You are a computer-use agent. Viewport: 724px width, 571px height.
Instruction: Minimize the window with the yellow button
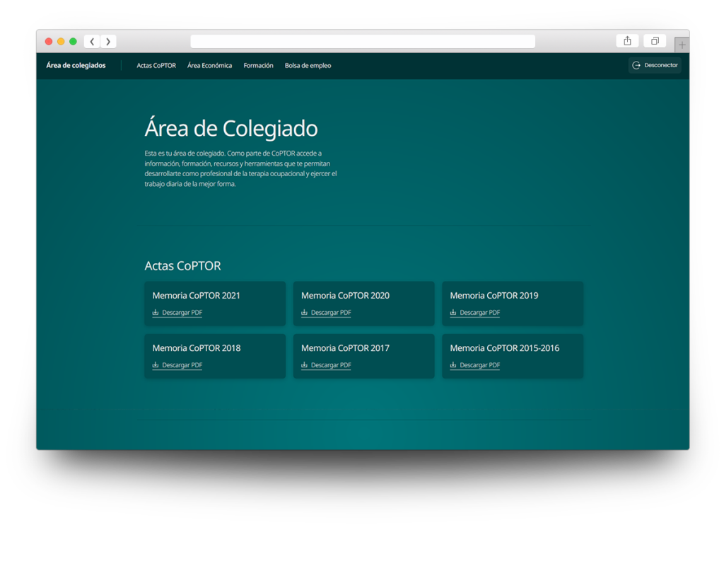click(x=61, y=42)
